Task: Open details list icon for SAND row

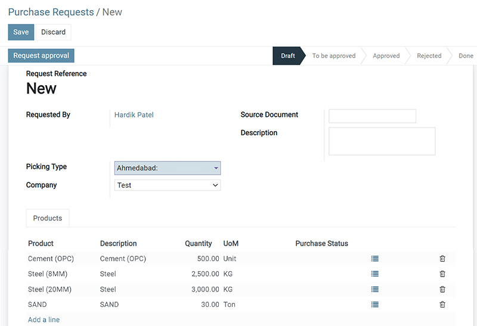Action: pos(375,305)
